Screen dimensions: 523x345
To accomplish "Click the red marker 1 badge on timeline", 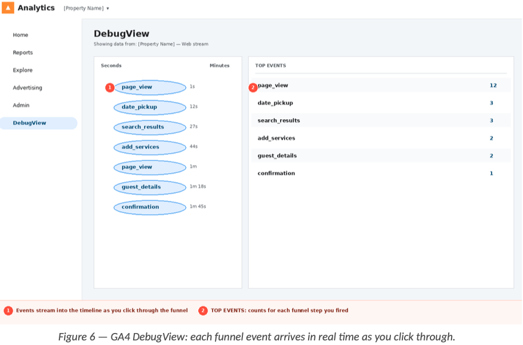I will coord(110,87).
